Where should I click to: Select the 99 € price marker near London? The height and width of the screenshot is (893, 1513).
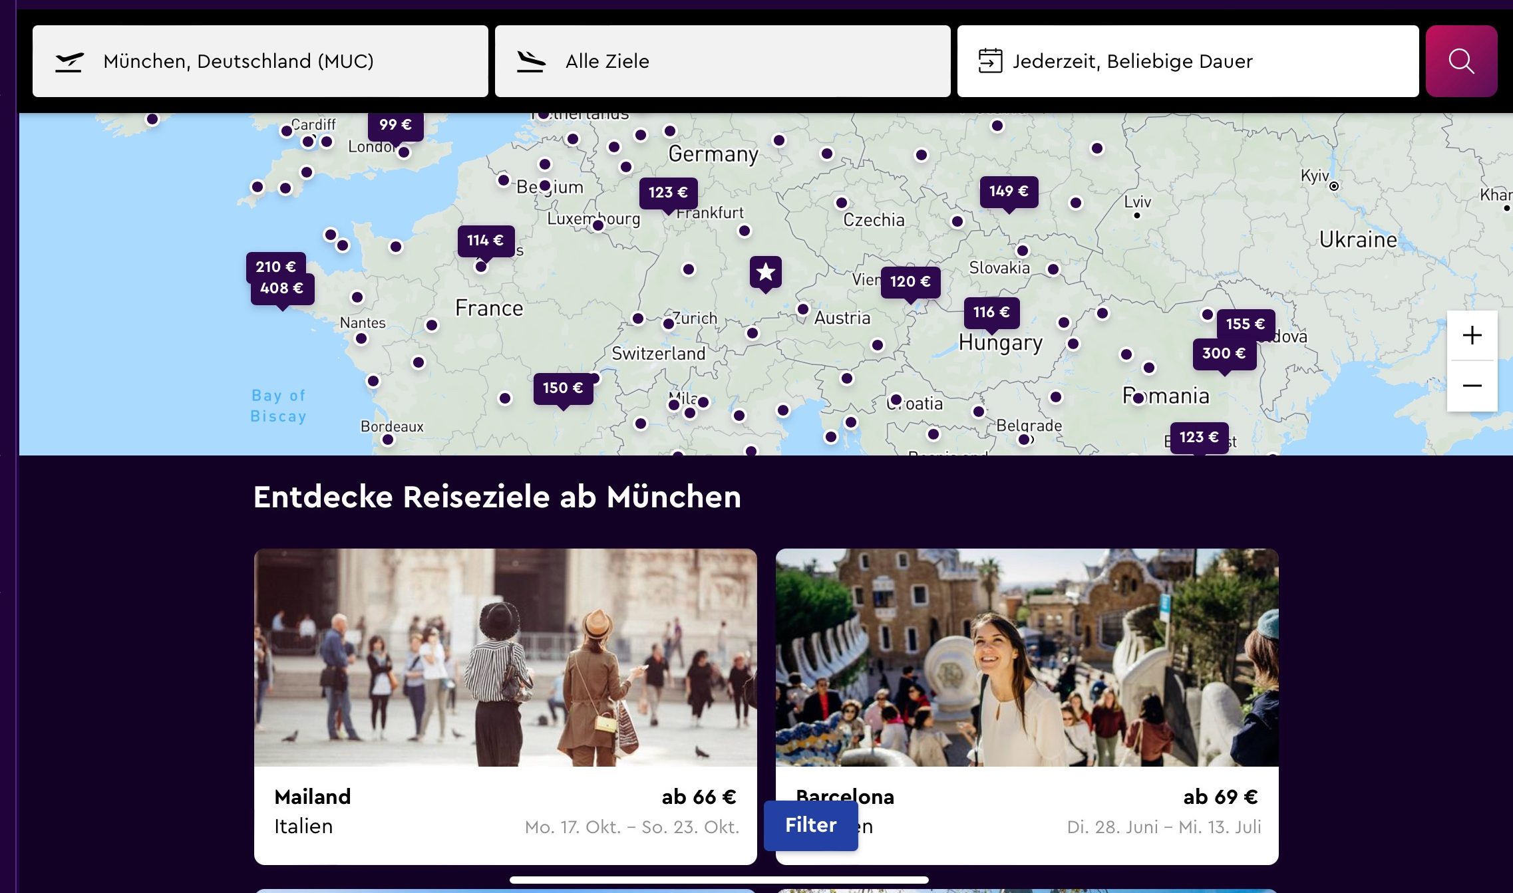395,125
